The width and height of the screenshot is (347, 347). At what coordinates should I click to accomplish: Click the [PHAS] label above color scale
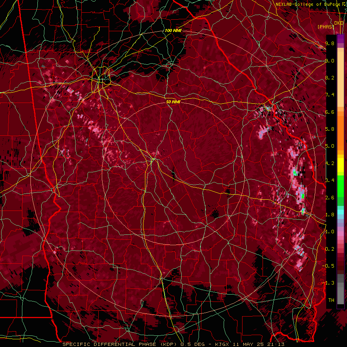(326, 27)
